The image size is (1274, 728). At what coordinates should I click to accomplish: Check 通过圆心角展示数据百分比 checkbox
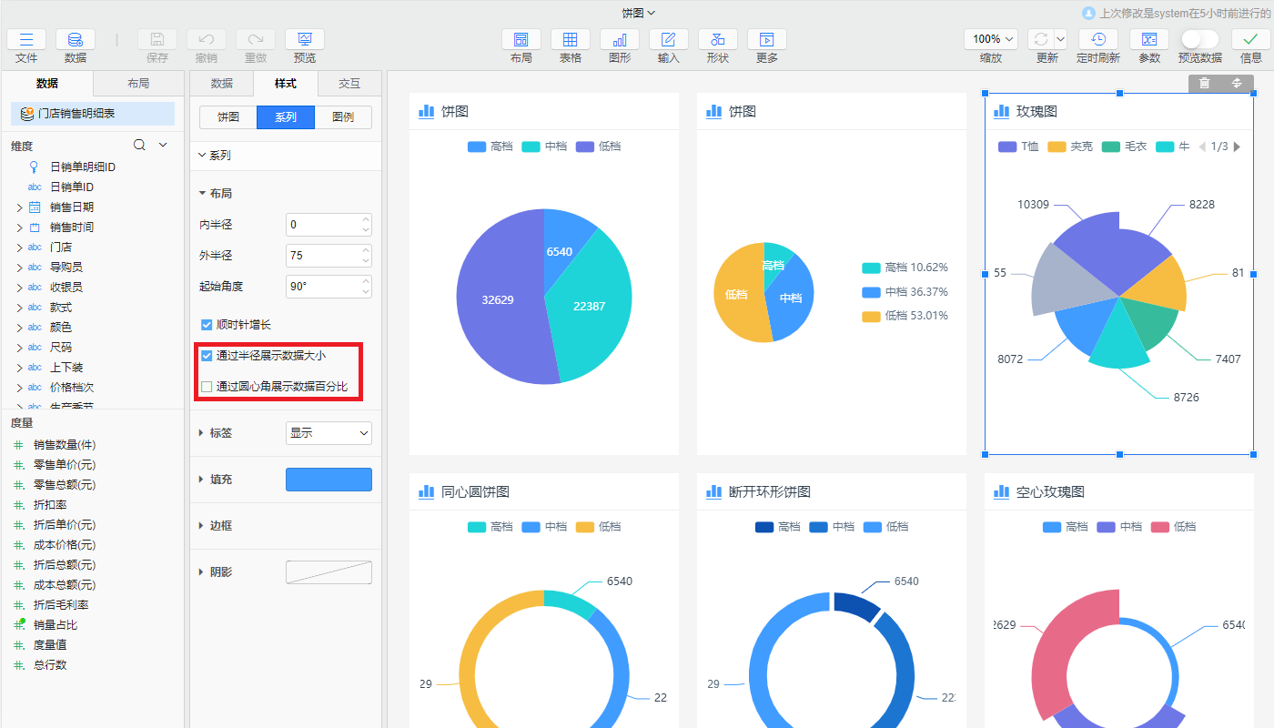click(207, 387)
